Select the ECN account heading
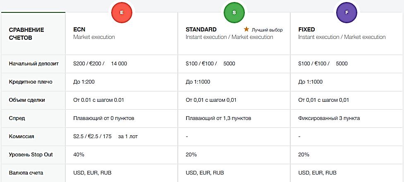The image size is (404, 182). (79, 29)
